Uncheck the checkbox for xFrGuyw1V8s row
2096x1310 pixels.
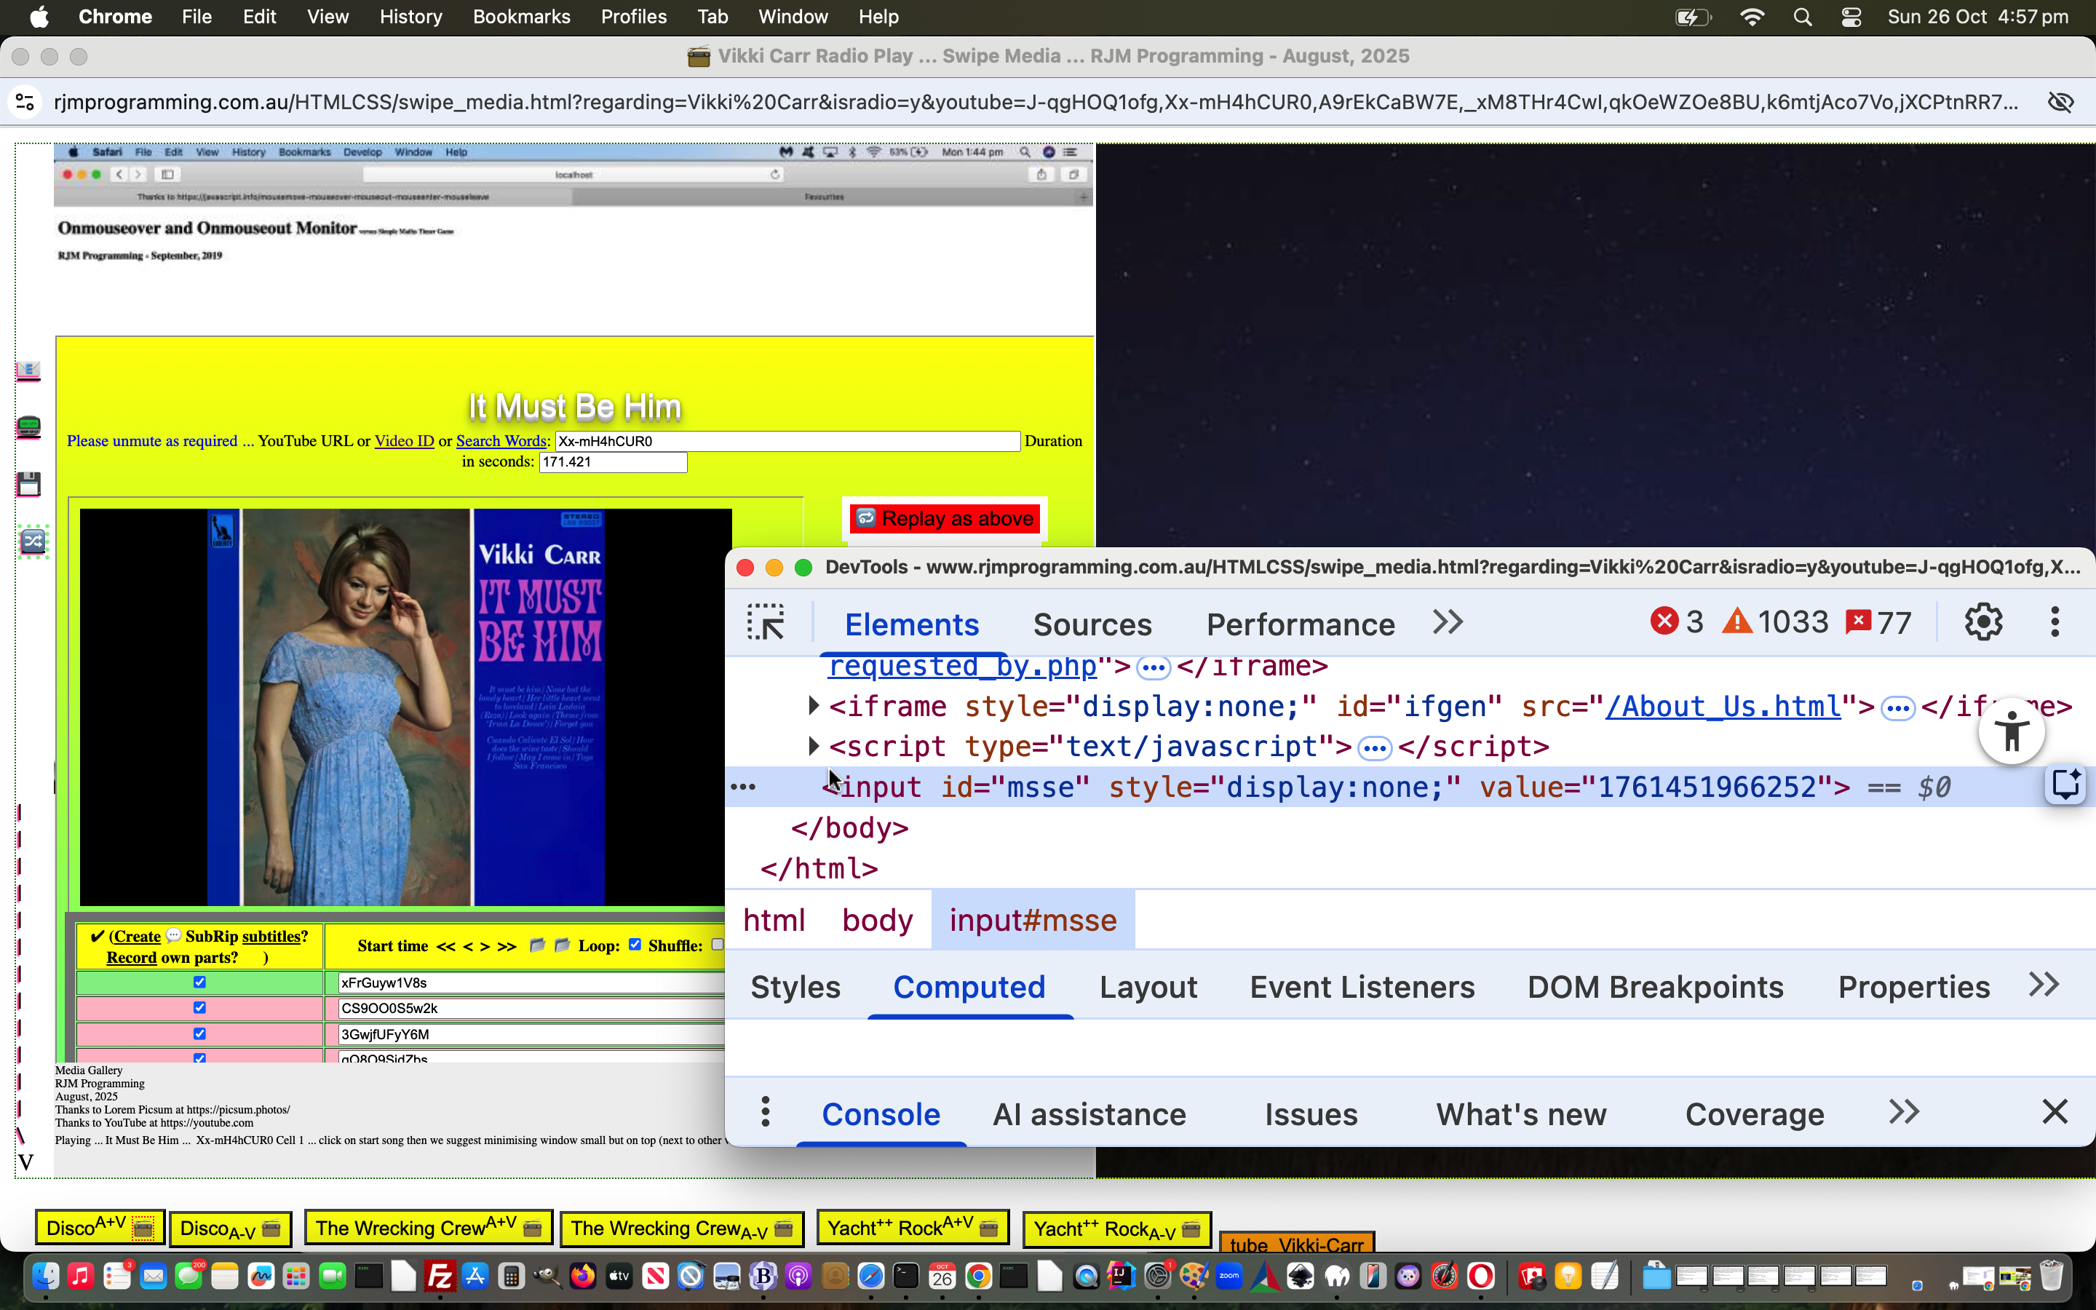(x=199, y=982)
